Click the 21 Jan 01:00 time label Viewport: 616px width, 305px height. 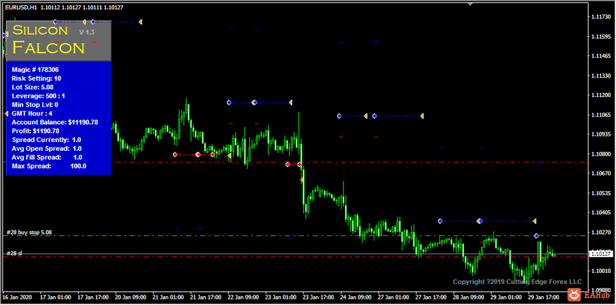[x=168, y=297]
